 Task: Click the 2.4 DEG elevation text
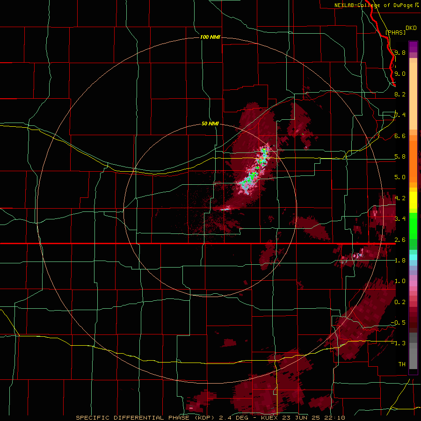tap(233, 418)
